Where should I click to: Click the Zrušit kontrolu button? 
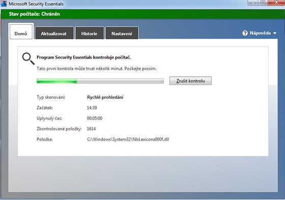(190, 81)
